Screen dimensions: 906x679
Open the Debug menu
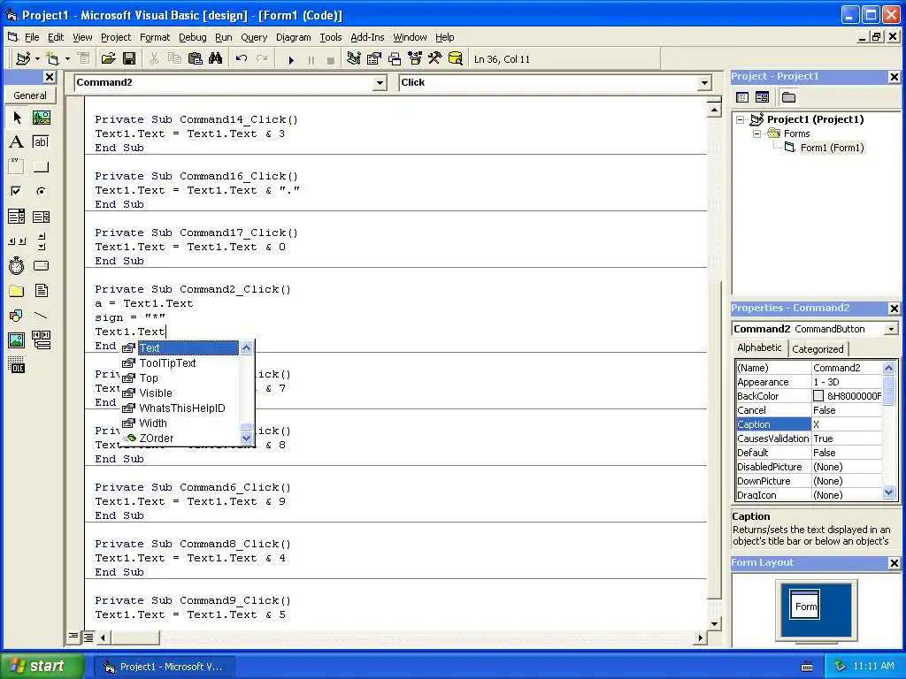192,37
